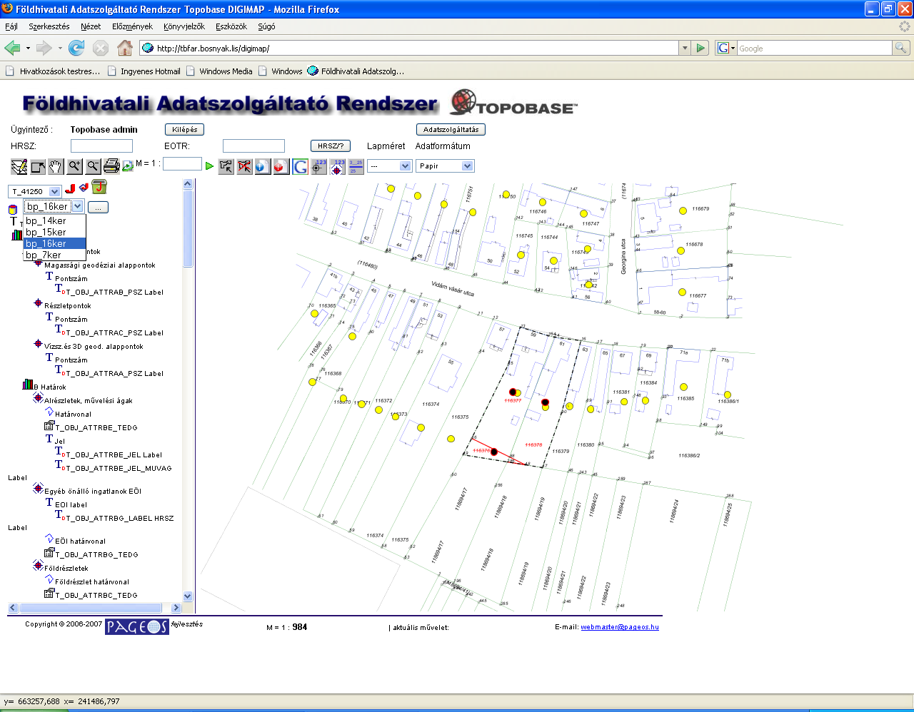Image resolution: width=914 pixels, height=712 pixels.
Task: Open the Eszközök menu
Action: [x=231, y=26]
